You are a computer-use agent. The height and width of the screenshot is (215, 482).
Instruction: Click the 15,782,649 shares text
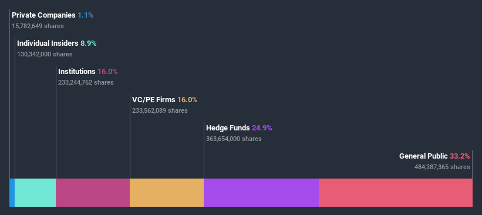(x=38, y=26)
